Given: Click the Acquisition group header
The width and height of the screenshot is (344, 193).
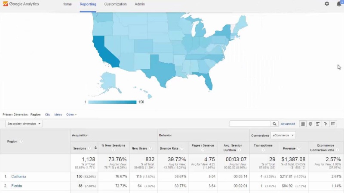Looking at the screenshot, I should coord(80,135).
